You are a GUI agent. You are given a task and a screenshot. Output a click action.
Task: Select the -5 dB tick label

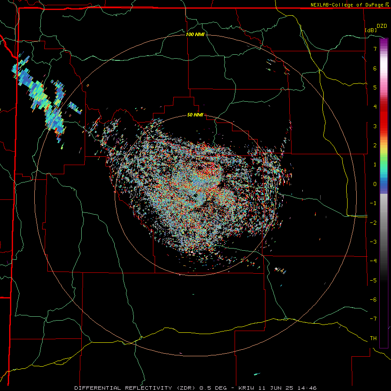coord(373,281)
